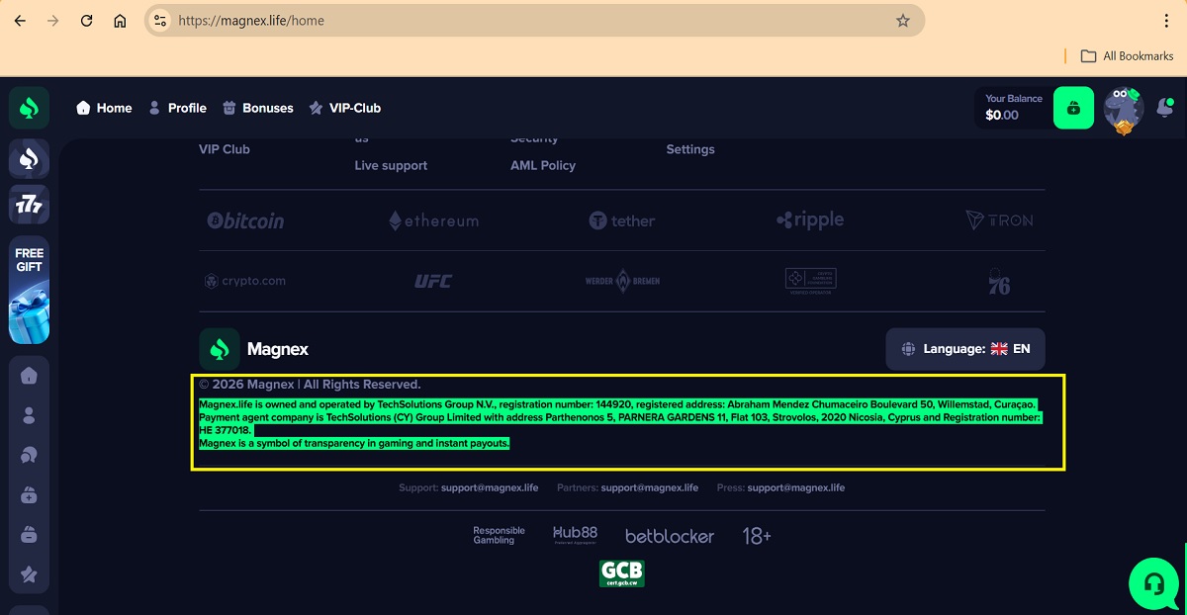The height and width of the screenshot is (615, 1187).
Task: Click the 777 slots sidebar icon
Action: pyautogui.click(x=29, y=206)
